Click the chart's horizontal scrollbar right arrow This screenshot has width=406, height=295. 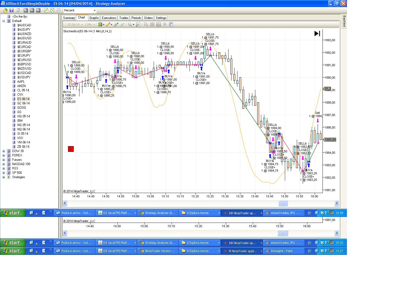coord(337,203)
